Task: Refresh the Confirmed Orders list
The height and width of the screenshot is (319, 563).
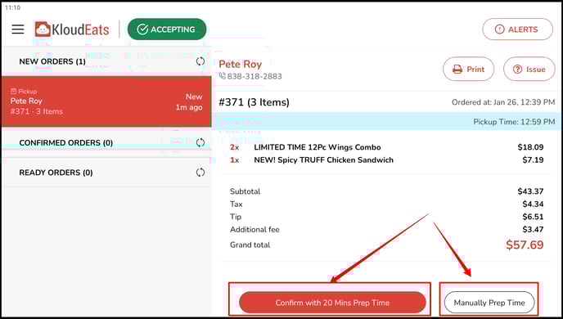Action: (200, 143)
